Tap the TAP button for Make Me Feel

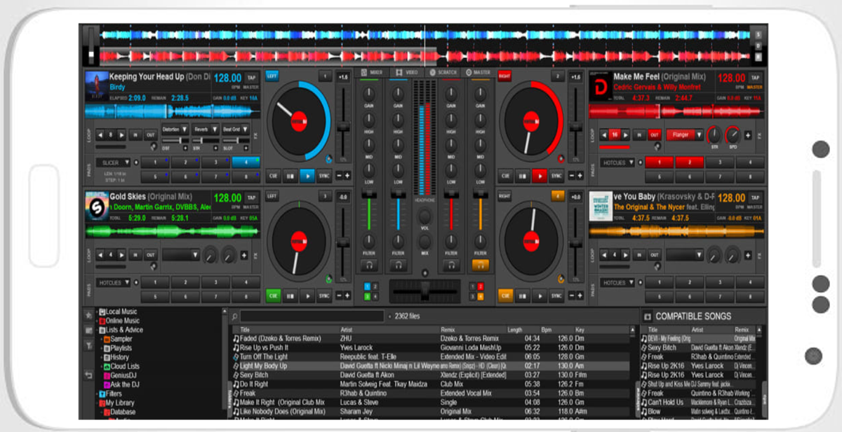pyautogui.click(x=755, y=78)
